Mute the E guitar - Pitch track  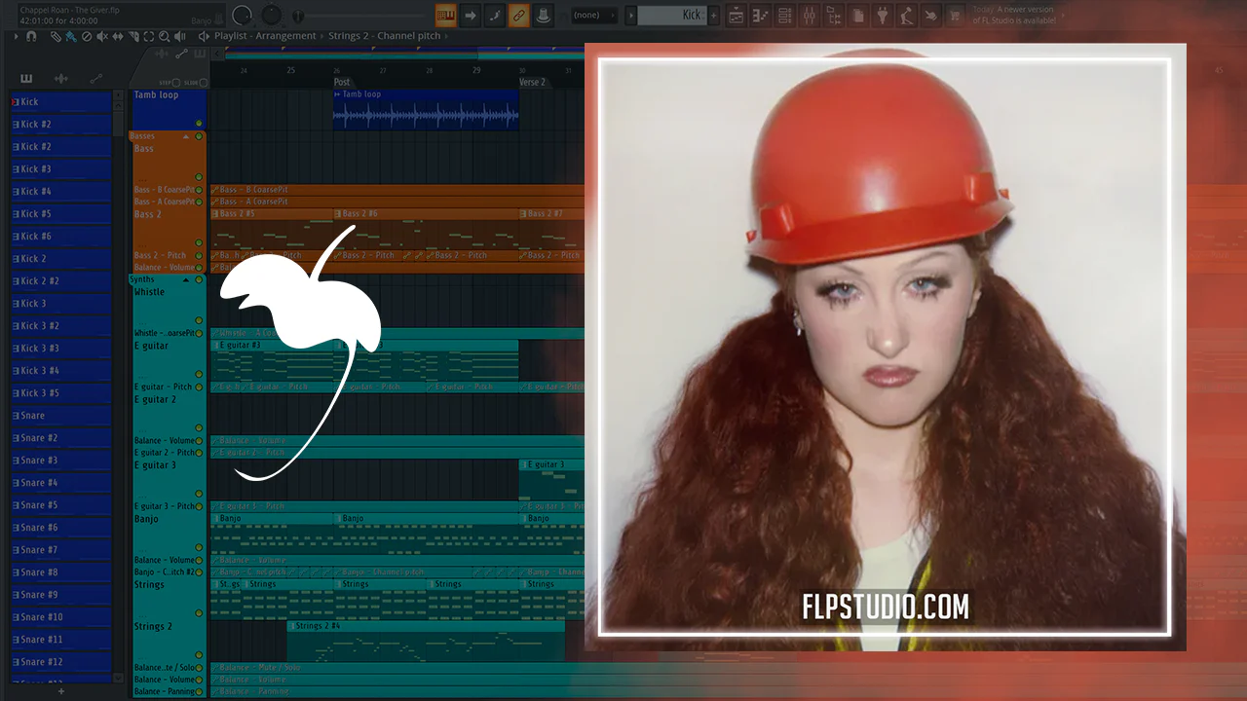pos(199,387)
